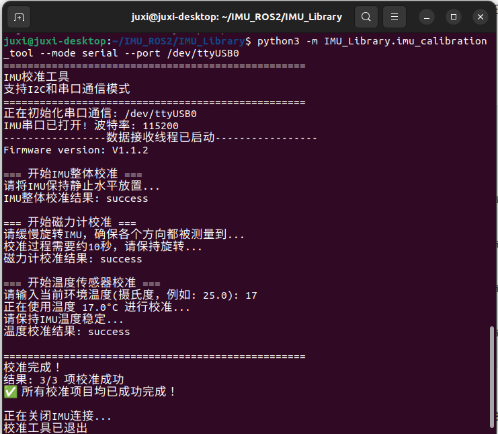Click the line 正在使用温度 17.0°C 进行校准
Screen dimensions: 498x434
coord(97,308)
